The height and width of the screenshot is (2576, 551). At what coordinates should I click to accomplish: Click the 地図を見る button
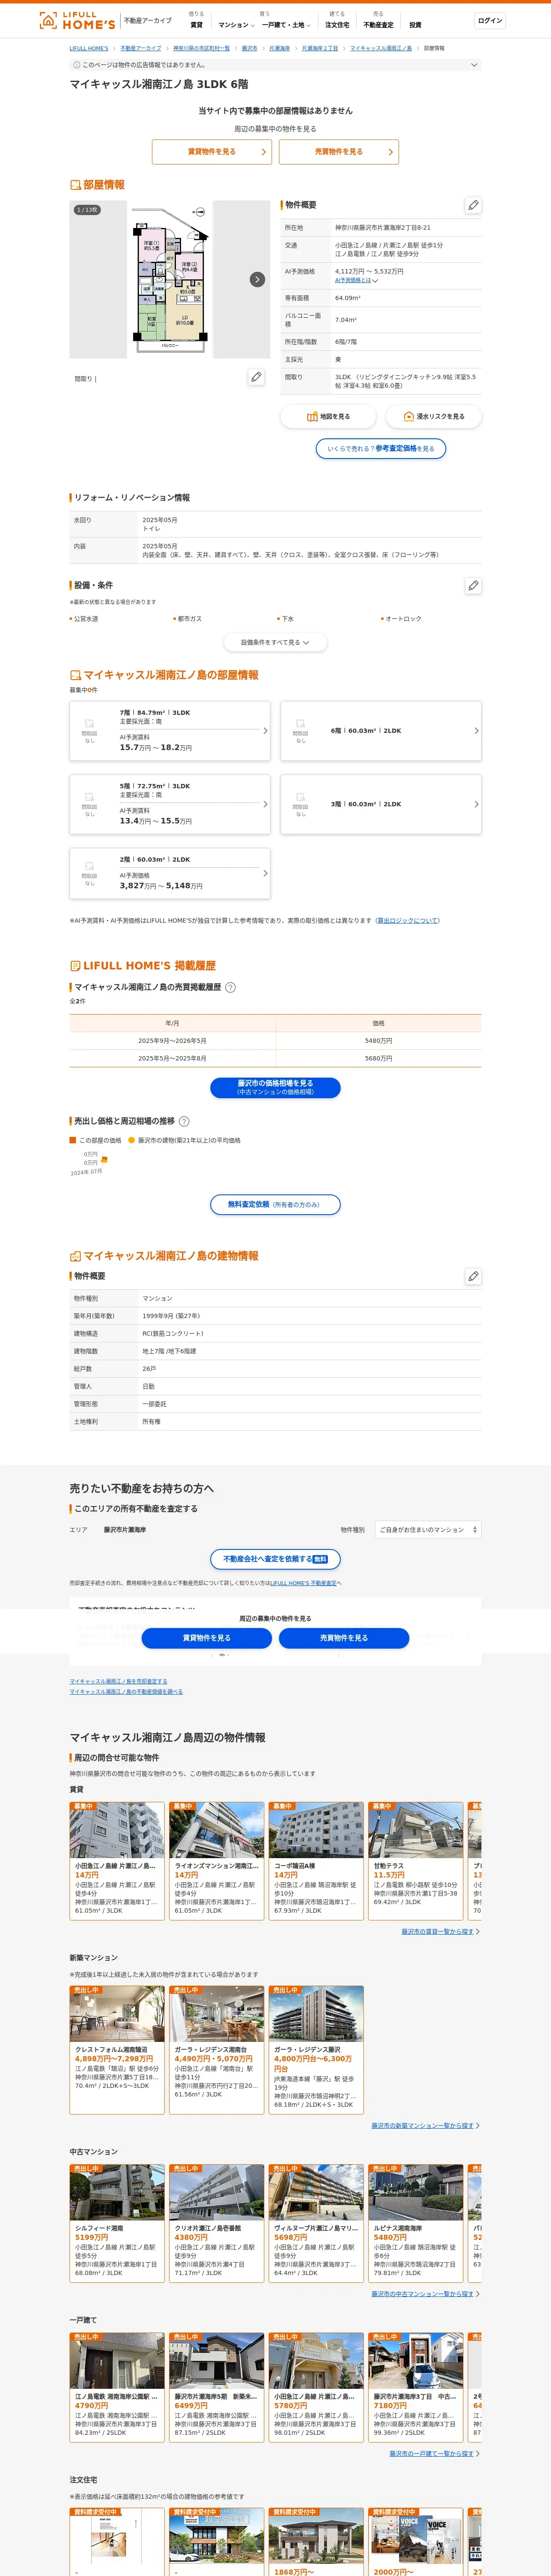click(x=328, y=416)
